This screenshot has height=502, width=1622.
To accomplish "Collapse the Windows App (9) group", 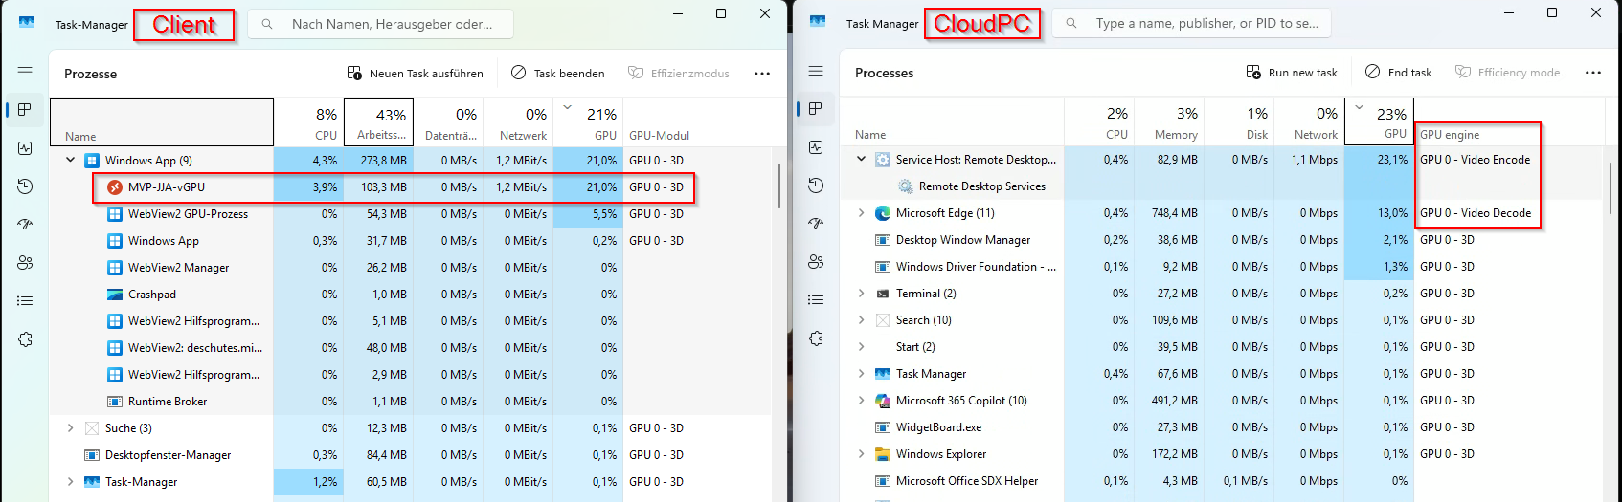I will pos(70,160).
